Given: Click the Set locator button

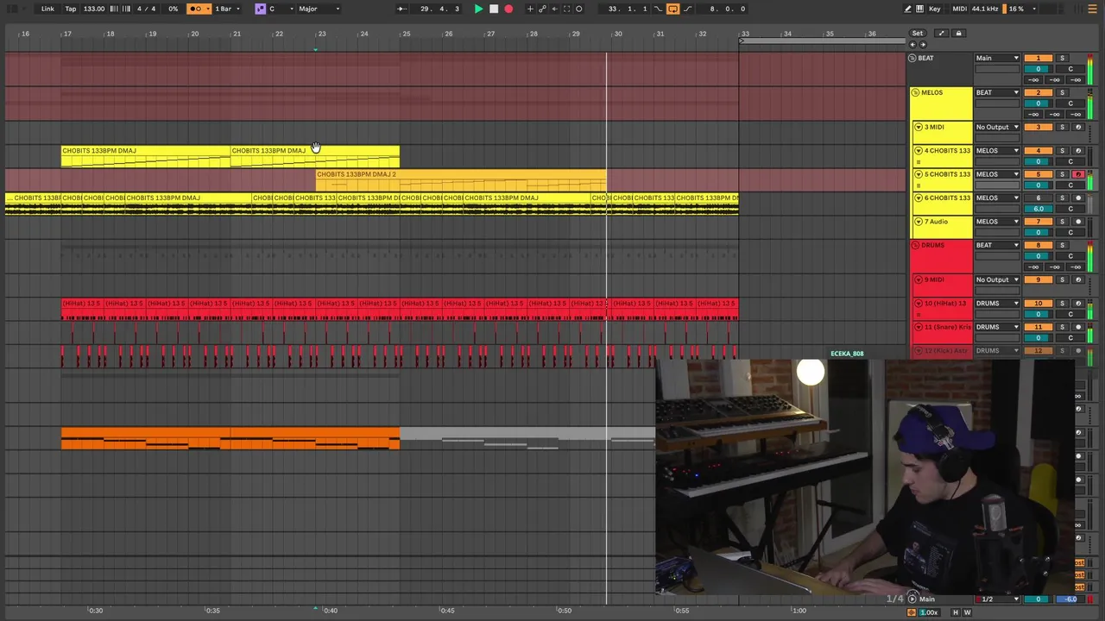Looking at the screenshot, I should pos(918,34).
